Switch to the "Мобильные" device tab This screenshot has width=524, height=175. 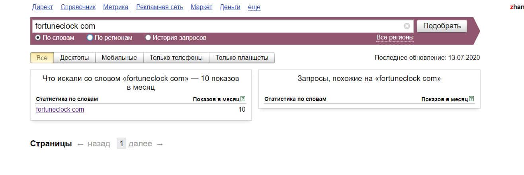[x=119, y=58]
